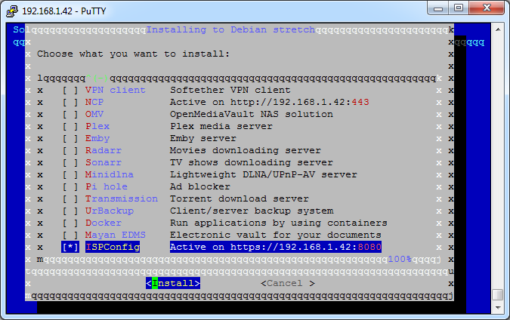
Task: Click the OMV entry name
Action: coord(94,115)
